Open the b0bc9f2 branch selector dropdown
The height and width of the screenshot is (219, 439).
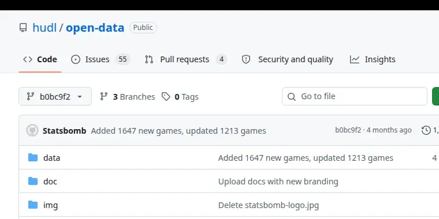(55, 96)
